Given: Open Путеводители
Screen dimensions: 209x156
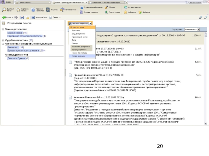Looking at the screenshot, I should 68,10.
